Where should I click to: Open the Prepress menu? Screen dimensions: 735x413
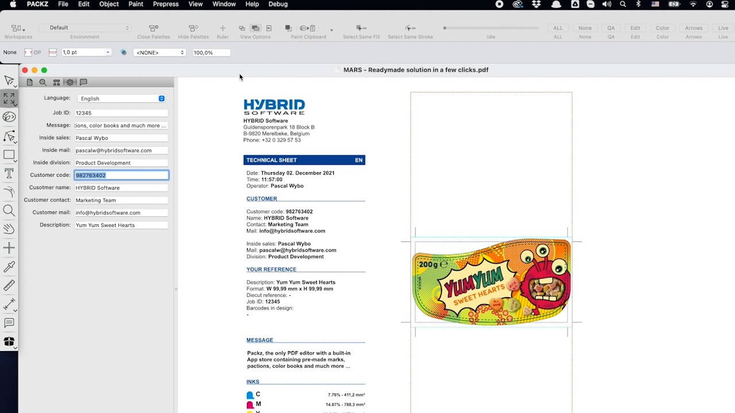(x=165, y=4)
